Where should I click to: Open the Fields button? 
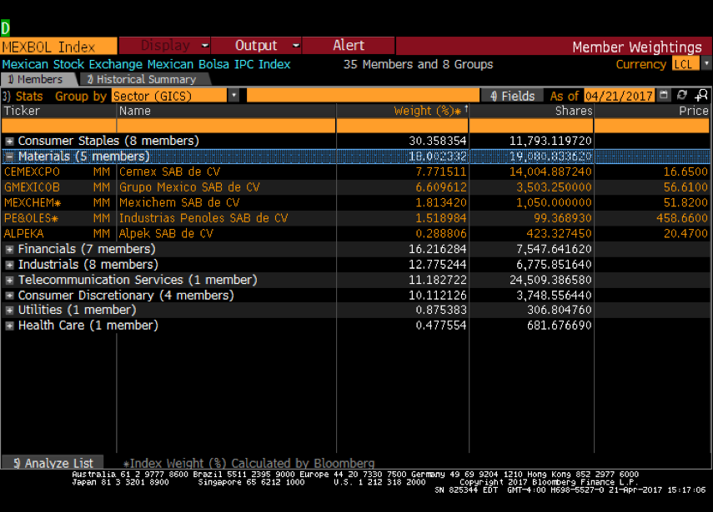512,96
